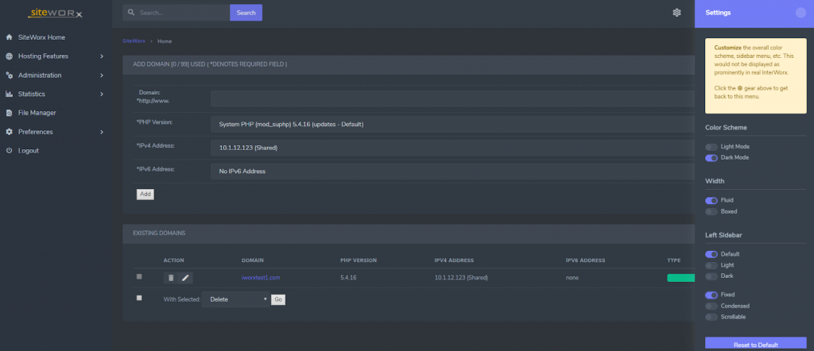
Task: Click the IPV4 ADDRESS column header
Action: point(454,260)
